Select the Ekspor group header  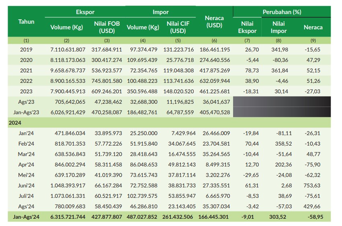pos(85,12)
